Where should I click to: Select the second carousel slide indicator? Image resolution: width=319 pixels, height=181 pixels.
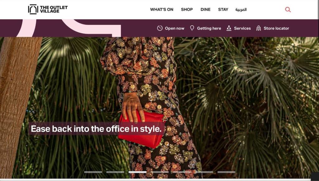tap(115, 172)
